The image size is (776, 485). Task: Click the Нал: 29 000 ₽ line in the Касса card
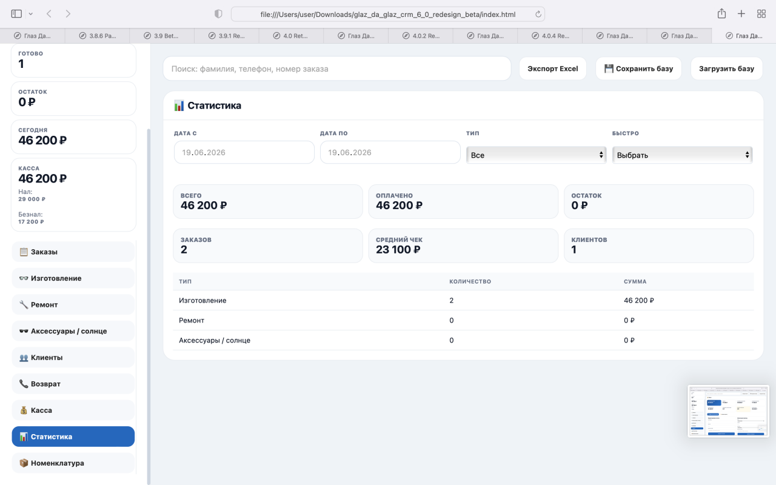(32, 195)
